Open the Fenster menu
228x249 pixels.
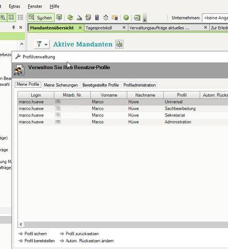(x=35, y=6)
